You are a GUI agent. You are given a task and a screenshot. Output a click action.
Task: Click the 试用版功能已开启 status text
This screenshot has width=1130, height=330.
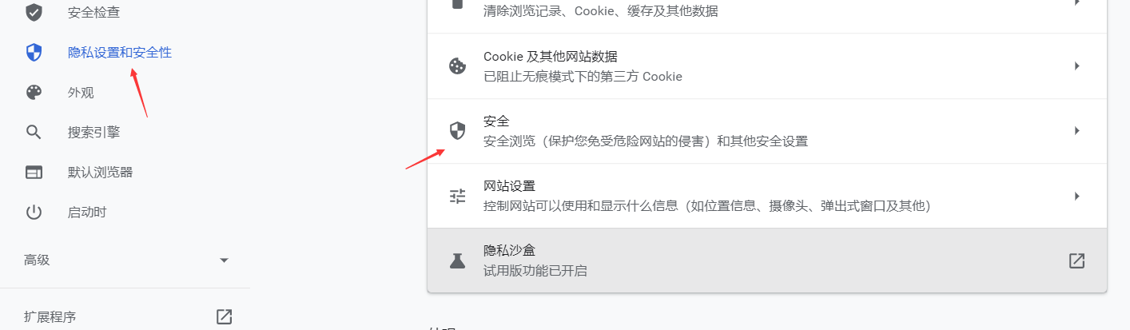click(535, 271)
